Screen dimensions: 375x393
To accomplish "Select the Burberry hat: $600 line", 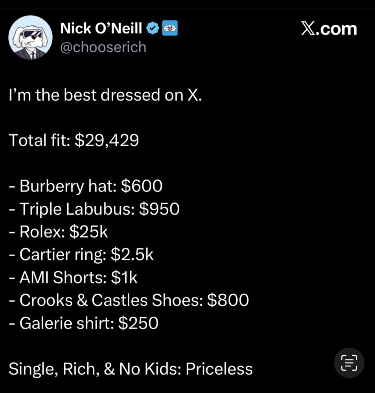I will [86, 186].
